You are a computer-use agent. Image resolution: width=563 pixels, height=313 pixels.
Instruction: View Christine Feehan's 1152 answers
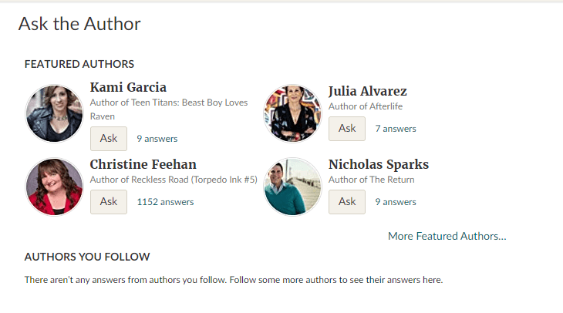tap(165, 202)
